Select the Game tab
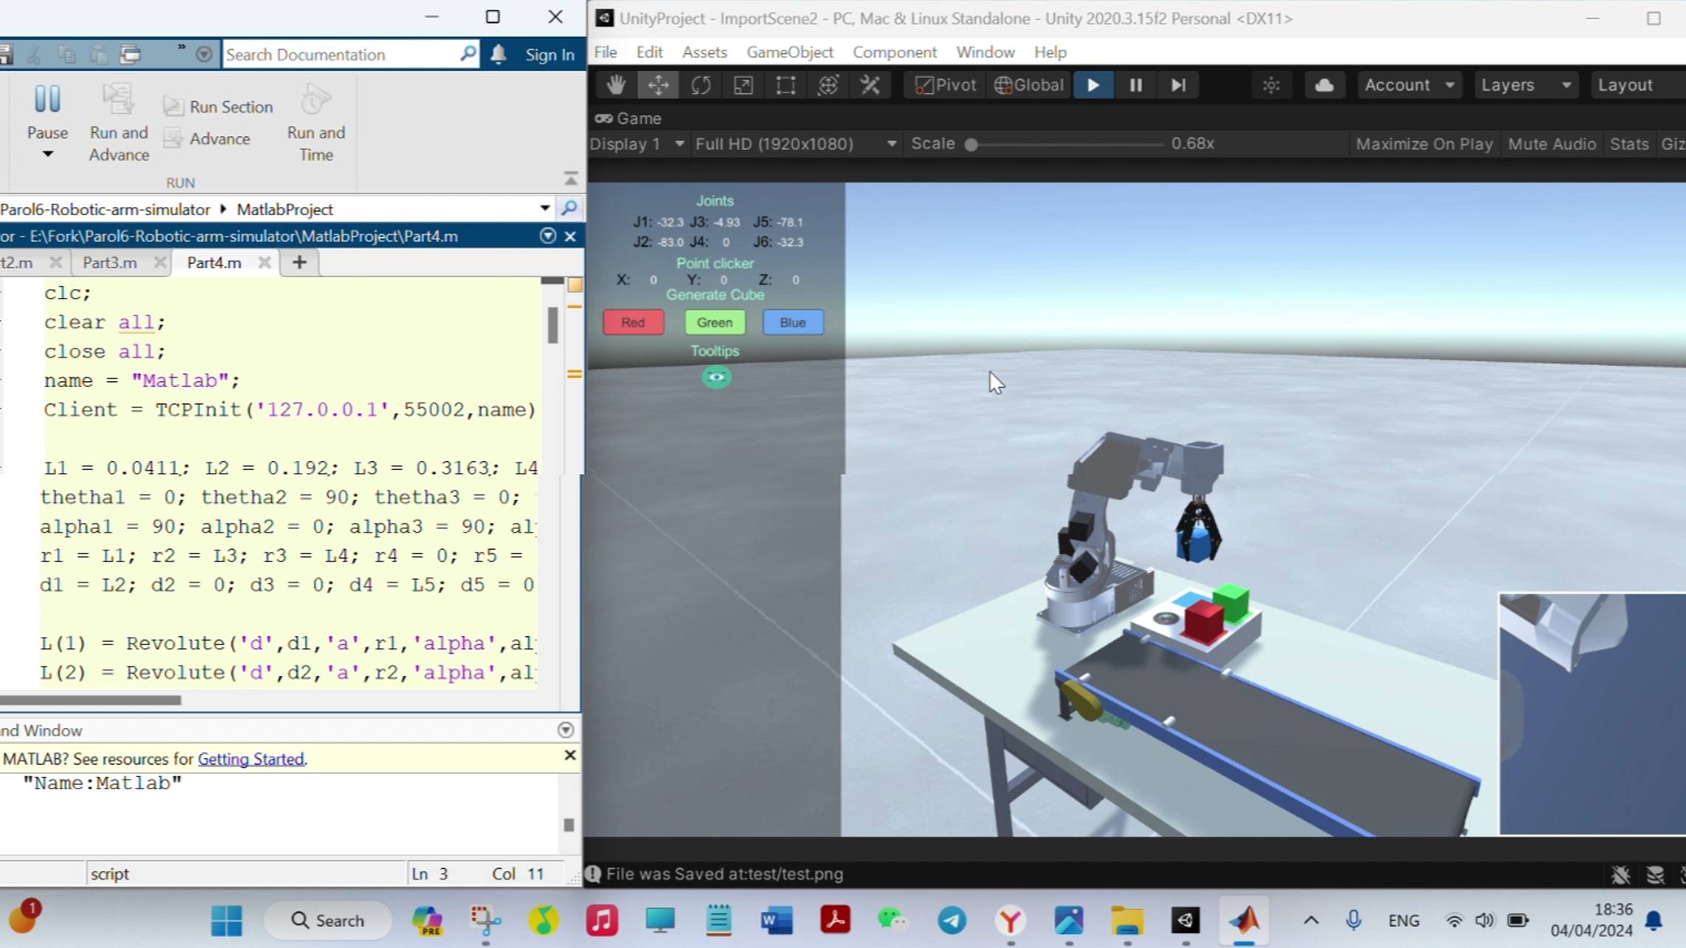The image size is (1686, 948). click(x=629, y=118)
